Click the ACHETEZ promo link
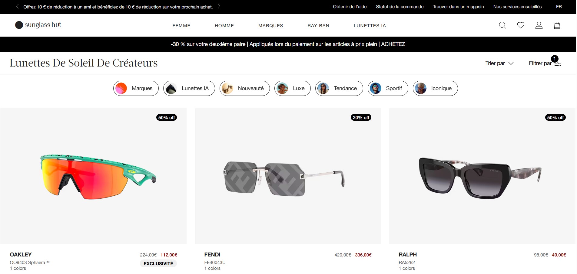Screen dimensions: 577x274 point(393,44)
